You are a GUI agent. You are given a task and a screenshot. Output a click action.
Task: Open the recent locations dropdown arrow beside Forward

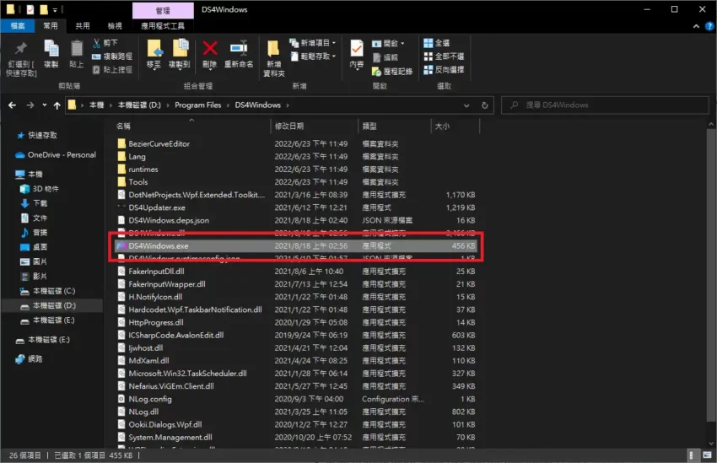(45, 105)
